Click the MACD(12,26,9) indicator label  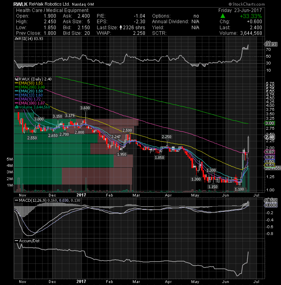(47, 200)
